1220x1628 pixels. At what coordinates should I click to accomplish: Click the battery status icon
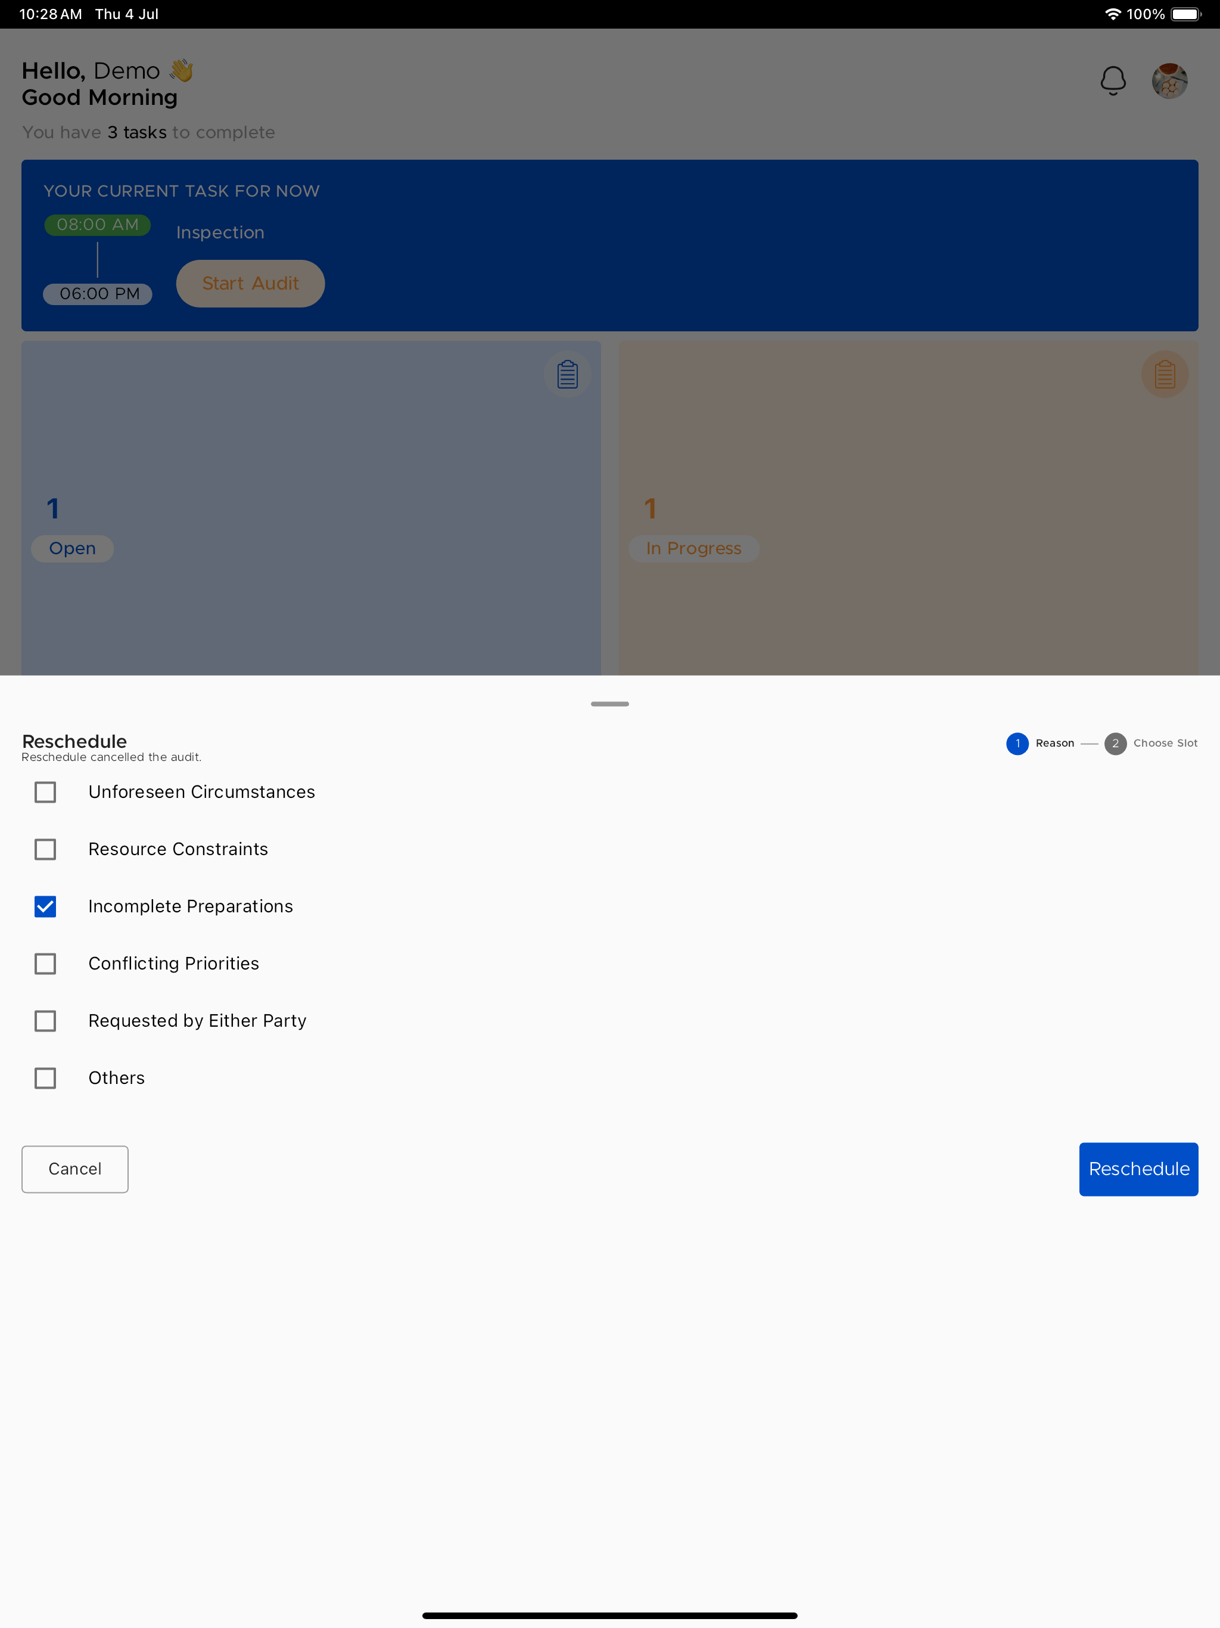pyautogui.click(x=1186, y=14)
